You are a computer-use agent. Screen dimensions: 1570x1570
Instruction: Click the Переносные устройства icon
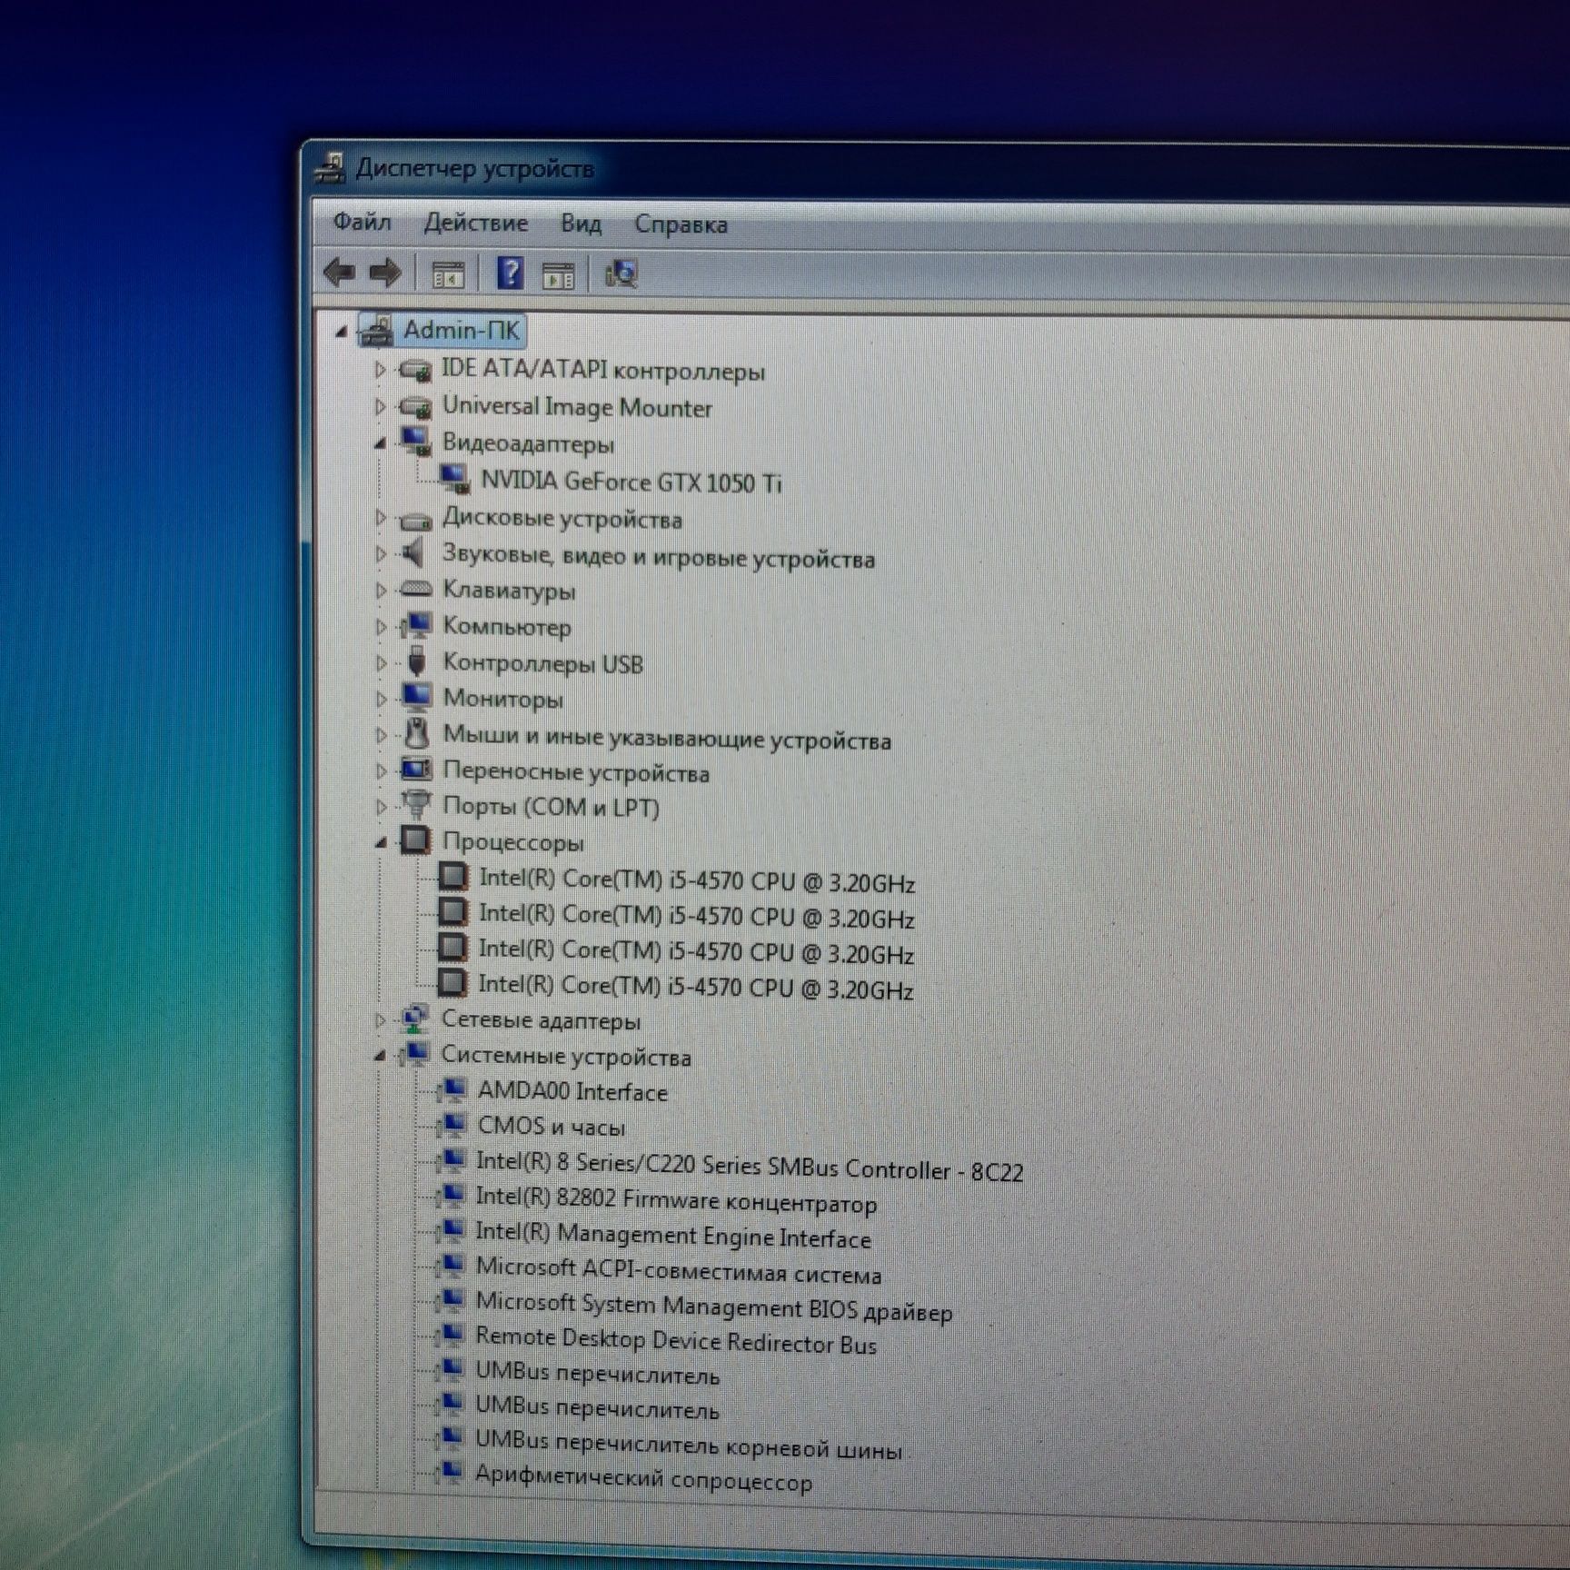[416, 770]
